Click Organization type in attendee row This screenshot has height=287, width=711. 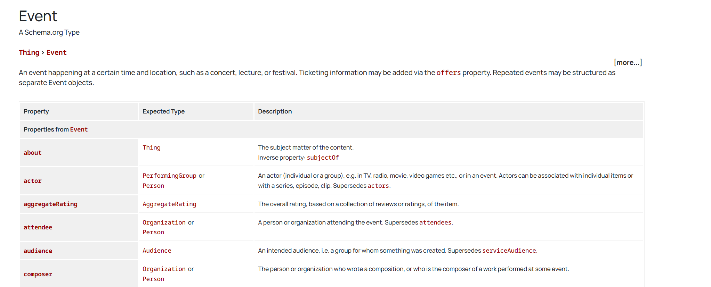164,222
